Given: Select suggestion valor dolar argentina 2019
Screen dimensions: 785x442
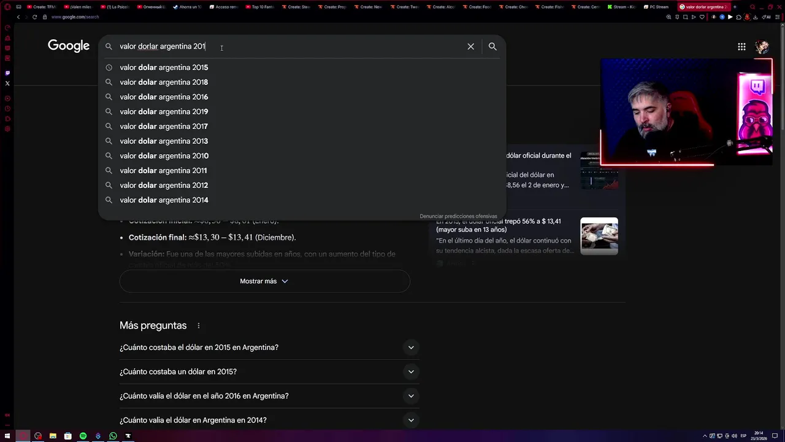Looking at the screenshot, I should click(x=302, y=112).
